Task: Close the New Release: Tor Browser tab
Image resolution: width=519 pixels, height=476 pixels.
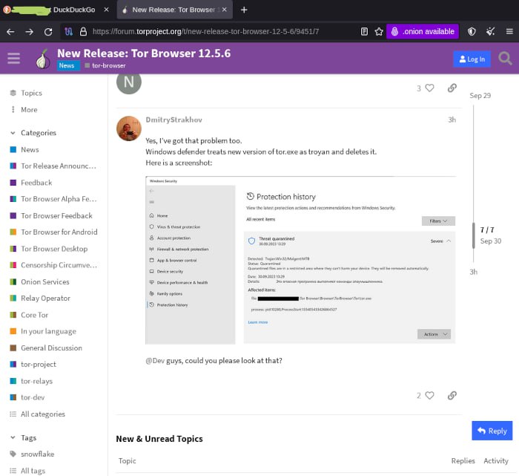Action: (225, 10)
